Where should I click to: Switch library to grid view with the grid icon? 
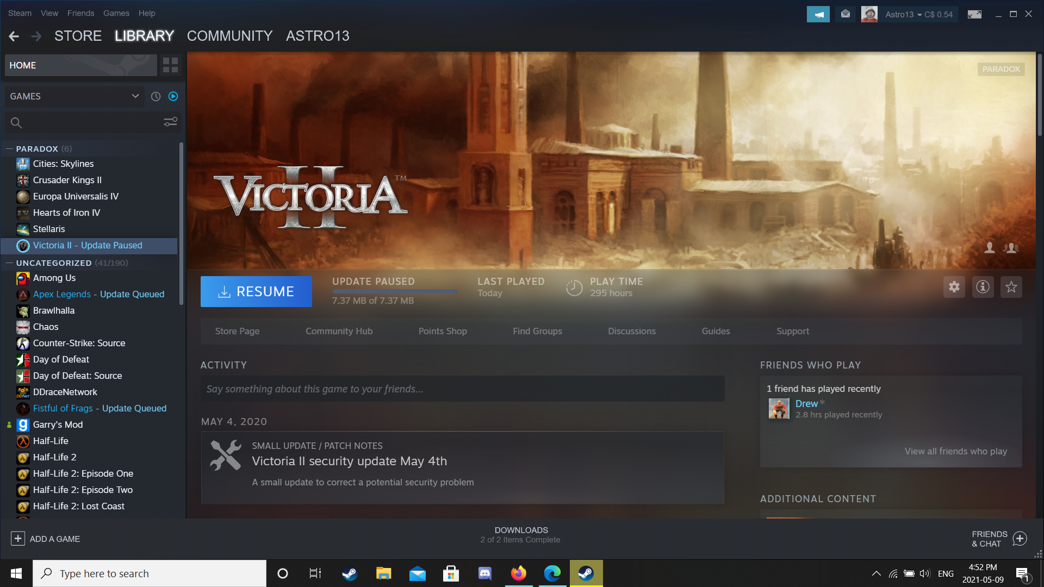170,65
